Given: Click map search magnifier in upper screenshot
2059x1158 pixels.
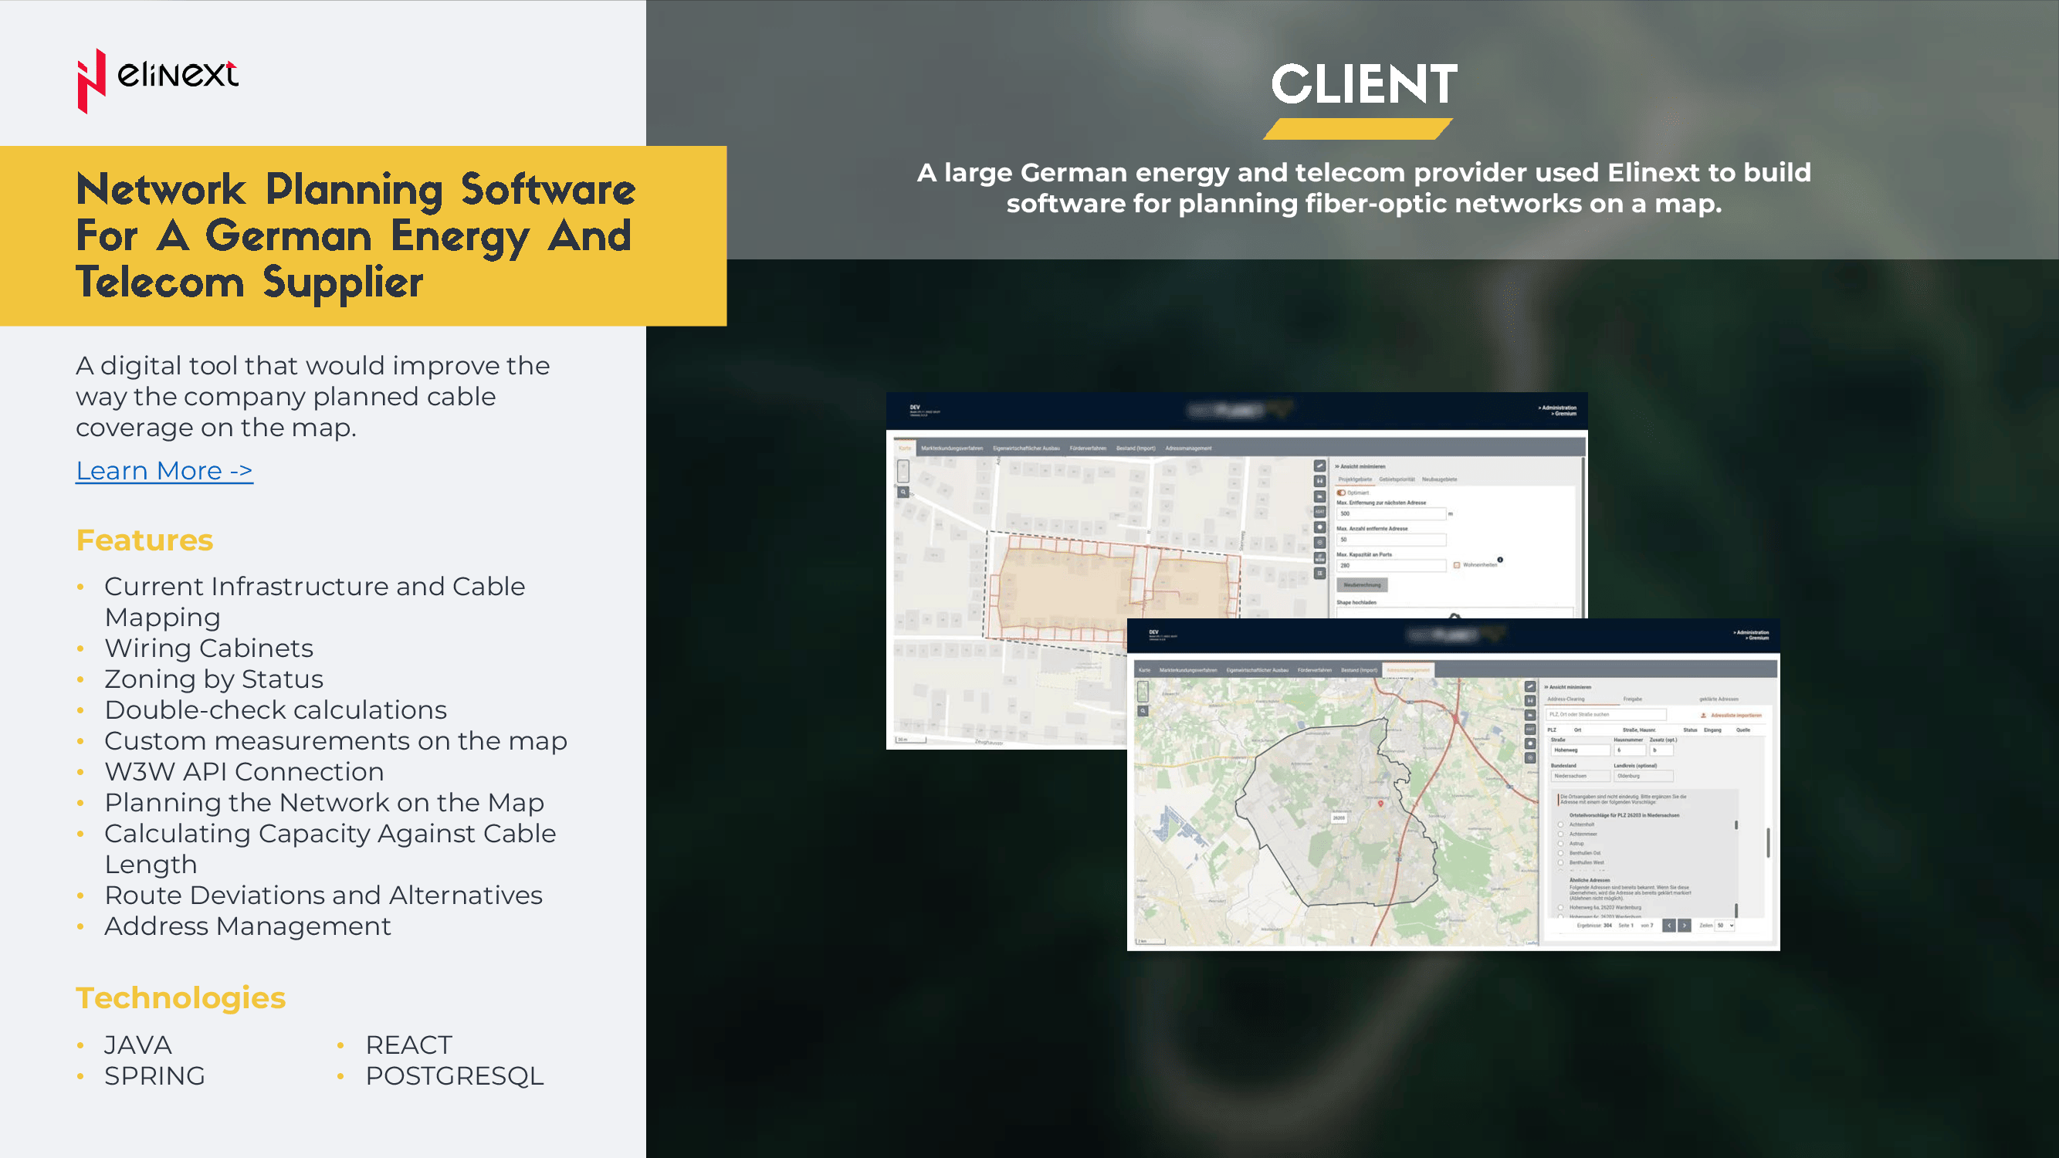Looking at the screenshot, I should 903,493.
